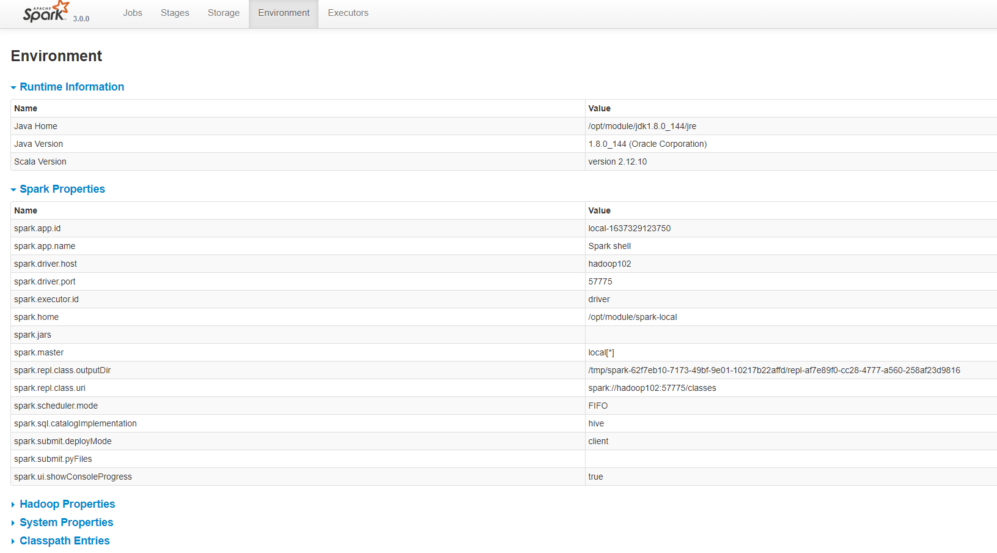Click the spark.driver.port property
This screenshot has width=997, height=553.
coord(45,281)
